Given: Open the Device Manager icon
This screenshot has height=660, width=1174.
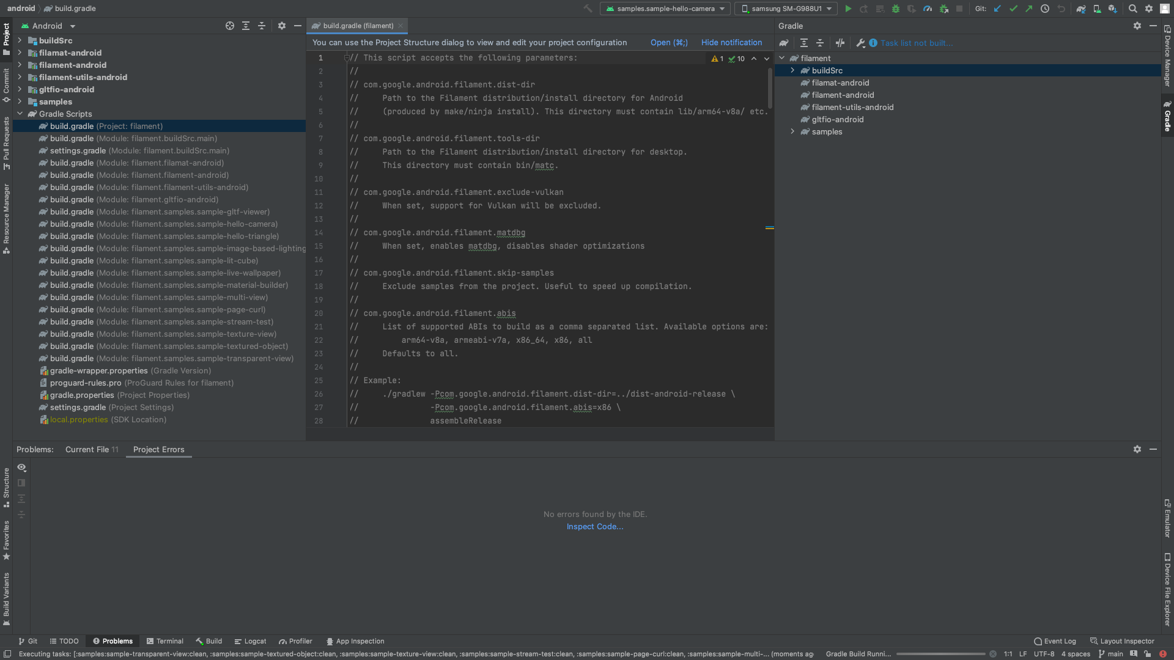Looking at the screenshot, I should tap(1097, 9).
